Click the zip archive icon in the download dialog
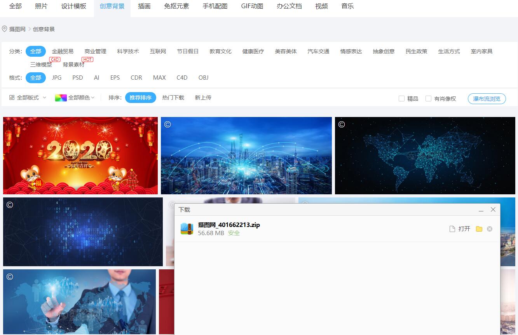 tap(188, 229)
